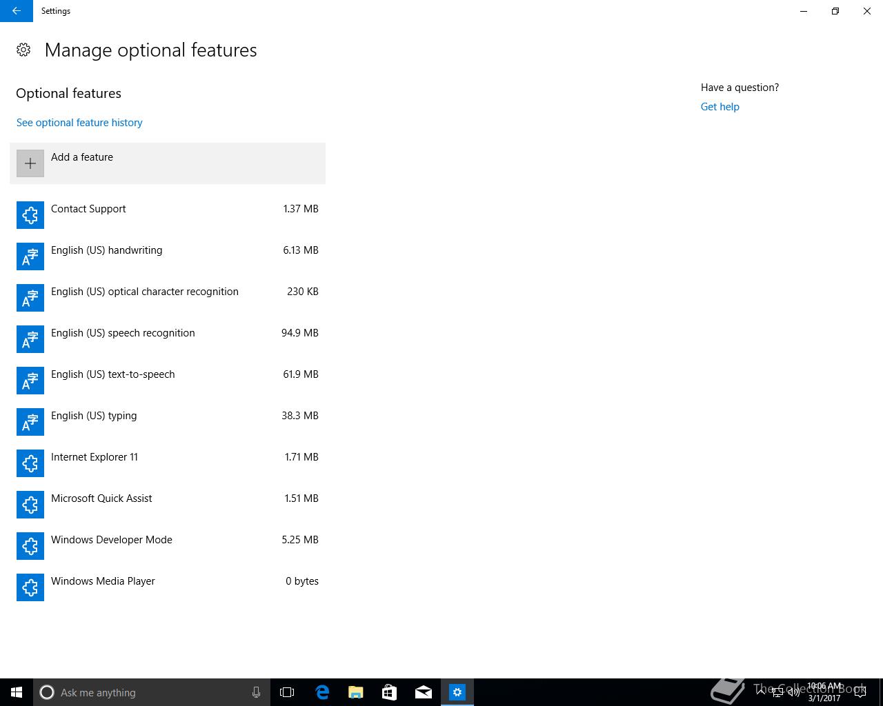Show hidden tray icons with the chevron
Viewport: 883px width, 706px height.
(761, 692)
